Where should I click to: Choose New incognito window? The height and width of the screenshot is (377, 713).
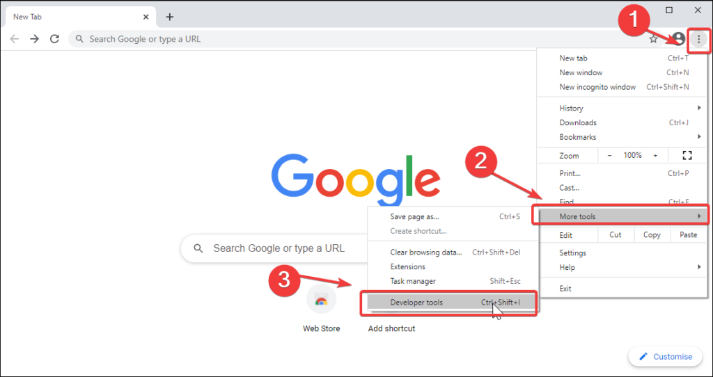pos(622,87)
